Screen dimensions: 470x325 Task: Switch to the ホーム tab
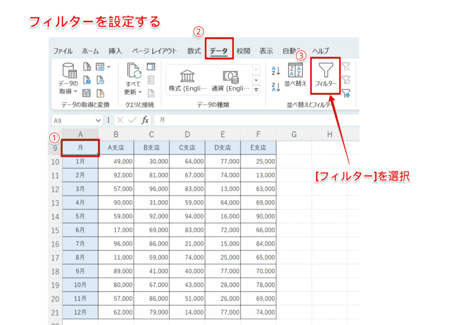coord(90,51)
